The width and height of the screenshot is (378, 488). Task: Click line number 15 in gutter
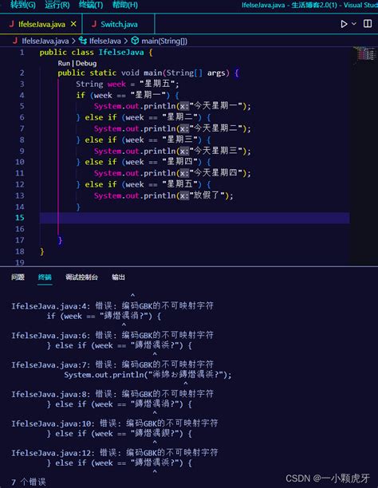[20, 218]
